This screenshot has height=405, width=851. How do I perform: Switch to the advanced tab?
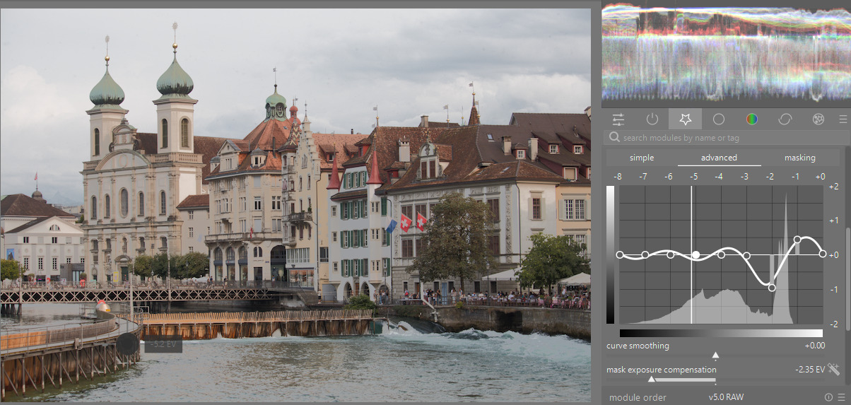coord(719,158)
